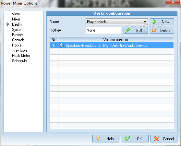Click the question mark Help icon
This screenshot has height=146, width=181.
pos(98,139)
